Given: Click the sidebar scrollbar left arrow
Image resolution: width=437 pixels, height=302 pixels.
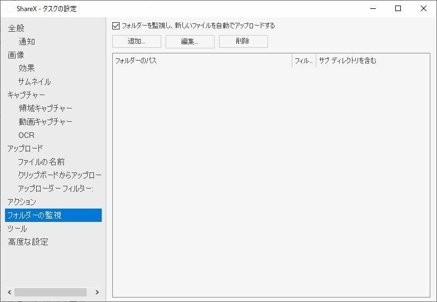Looking at the screenshot, I should pos(9,292).
